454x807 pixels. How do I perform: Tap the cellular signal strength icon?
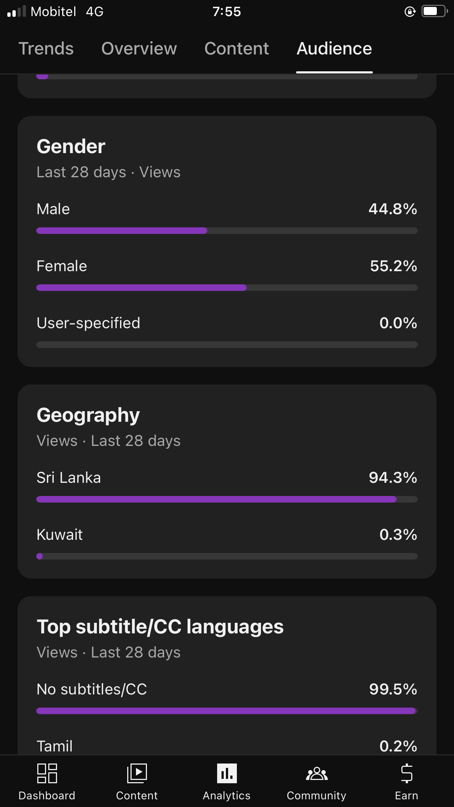click(x=17, y=12)
